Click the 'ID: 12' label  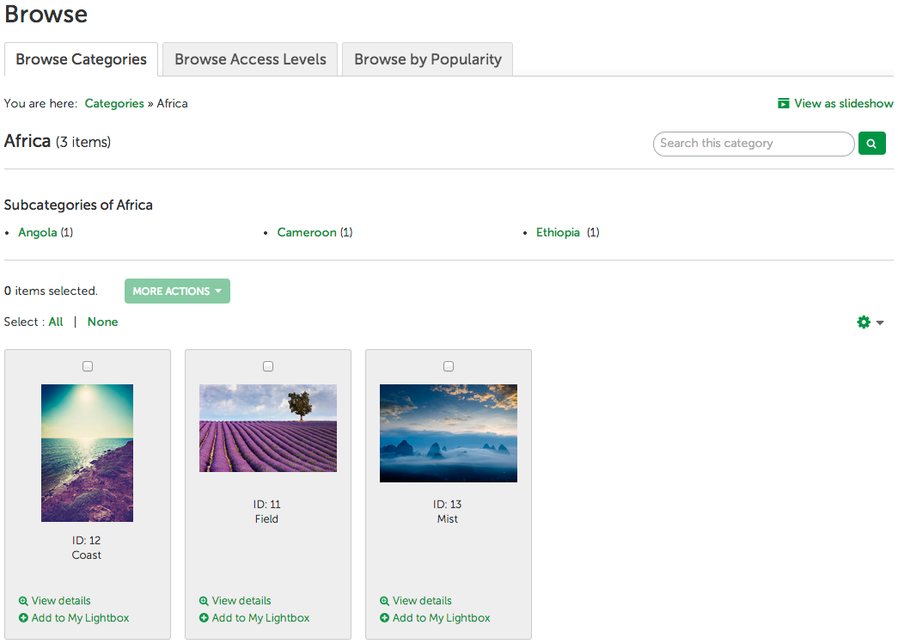pyautogui.click(x=87, y=540)
